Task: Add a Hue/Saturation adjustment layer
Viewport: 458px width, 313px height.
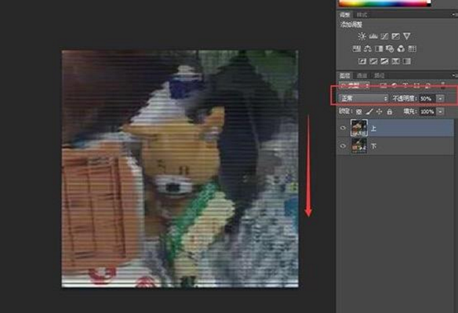Action: click(x=356, y=48)
